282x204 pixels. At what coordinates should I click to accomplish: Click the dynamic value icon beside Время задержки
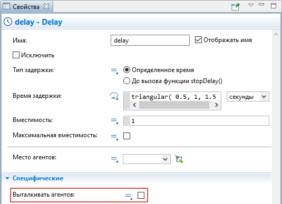click(114, 96)
